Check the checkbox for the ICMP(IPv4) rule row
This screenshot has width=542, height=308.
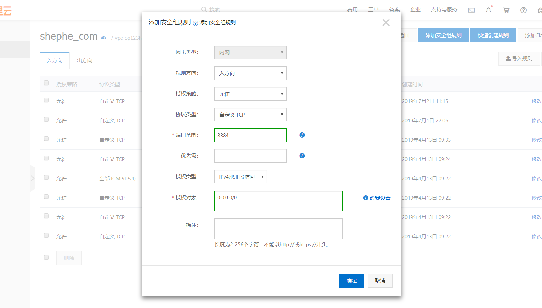tap(46, 177)
